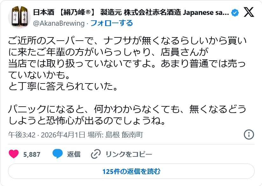This screenshot has height=186, width=262.
Task: Click フォローする to follow the account
Action: pos(111,23)
